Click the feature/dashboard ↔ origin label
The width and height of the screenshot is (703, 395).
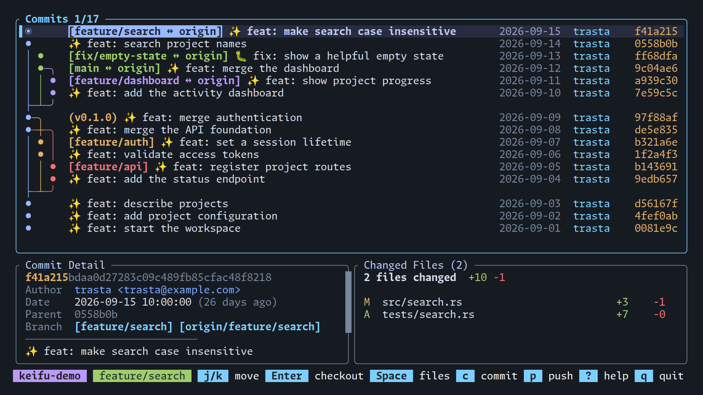click(x=155, y=81)
